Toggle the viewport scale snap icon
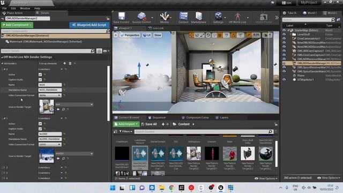The height and width of the screenshot is (193, 343). click(x=249, y=35)
